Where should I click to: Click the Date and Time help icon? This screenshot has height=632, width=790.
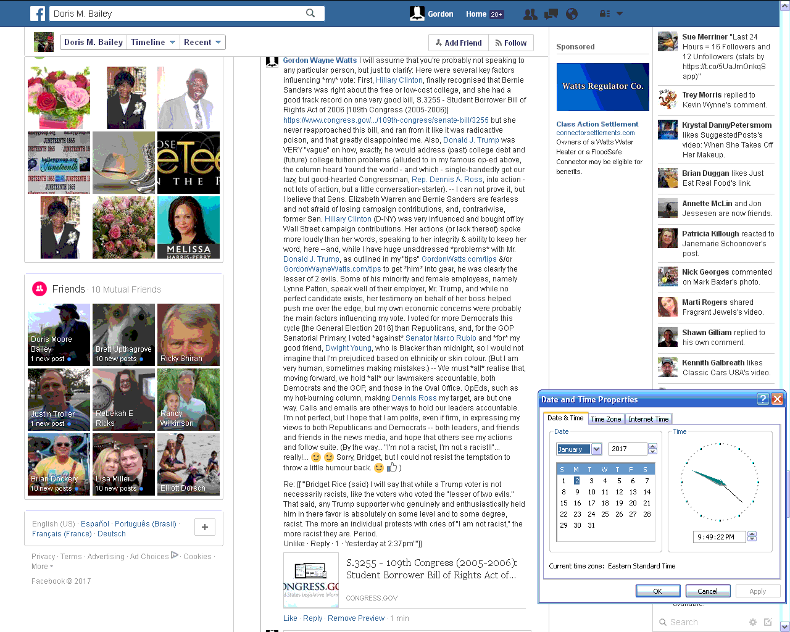click(x=763, y=399)
